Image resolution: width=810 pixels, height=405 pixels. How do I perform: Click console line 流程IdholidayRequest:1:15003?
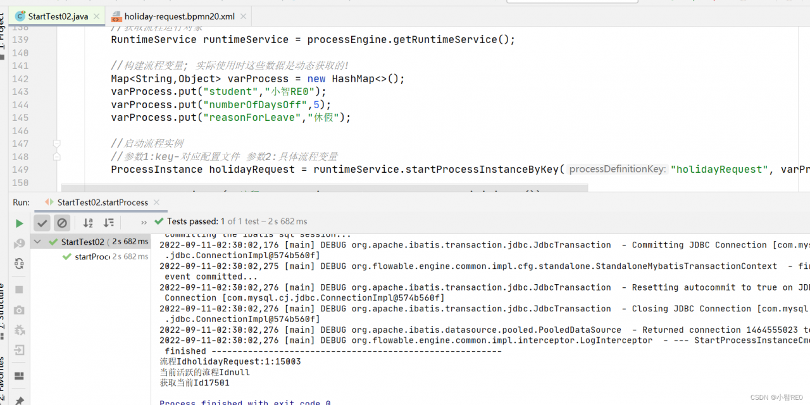tap(230, 362)
